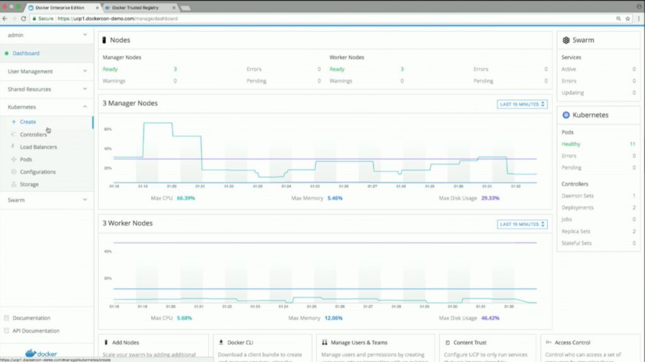Open Create under Kubernetes
The width and height of the screenshot is (645, 362).
point(28,122)
